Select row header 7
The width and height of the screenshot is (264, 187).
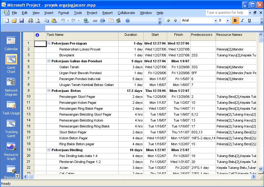(x=28, y=79)
